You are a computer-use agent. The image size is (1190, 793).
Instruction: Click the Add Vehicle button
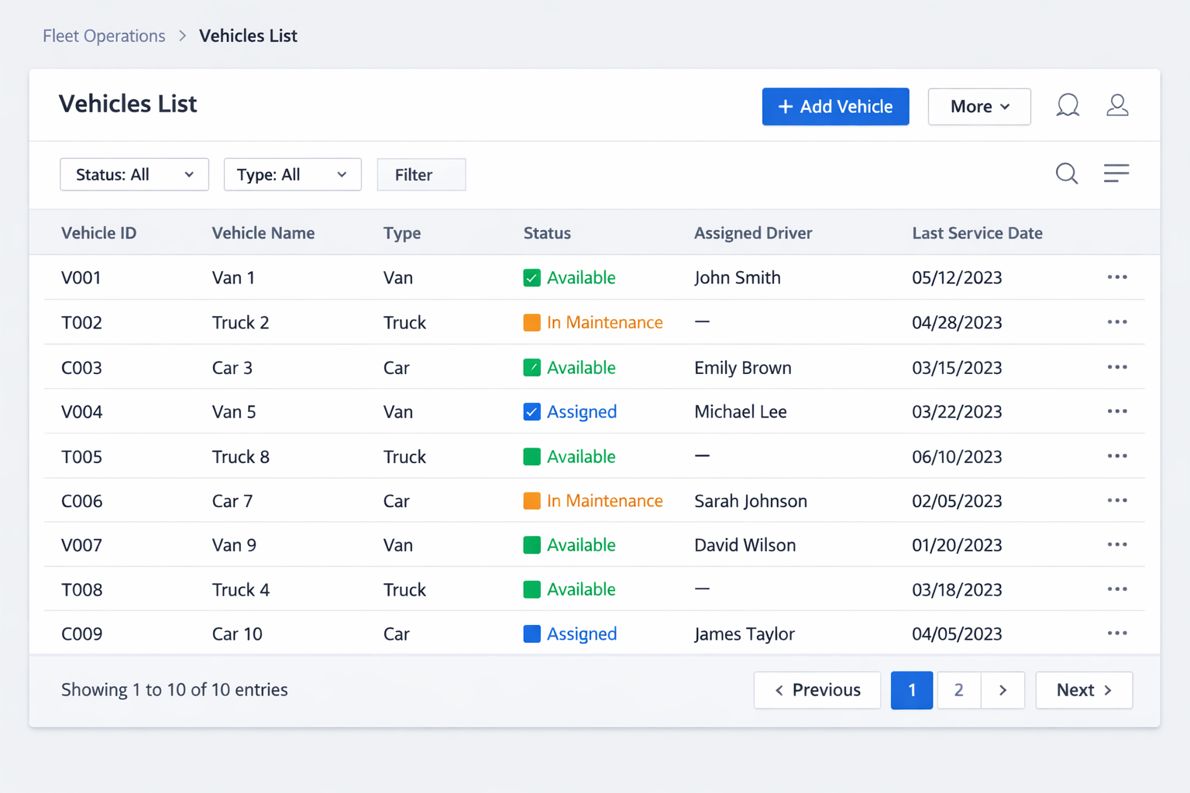pos(835,107)
